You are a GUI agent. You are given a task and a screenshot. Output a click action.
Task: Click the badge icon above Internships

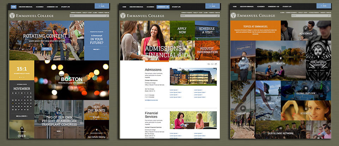click(x=243, y=58)
